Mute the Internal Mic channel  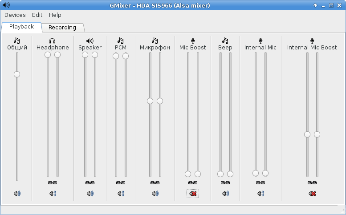tap(261, 194)
